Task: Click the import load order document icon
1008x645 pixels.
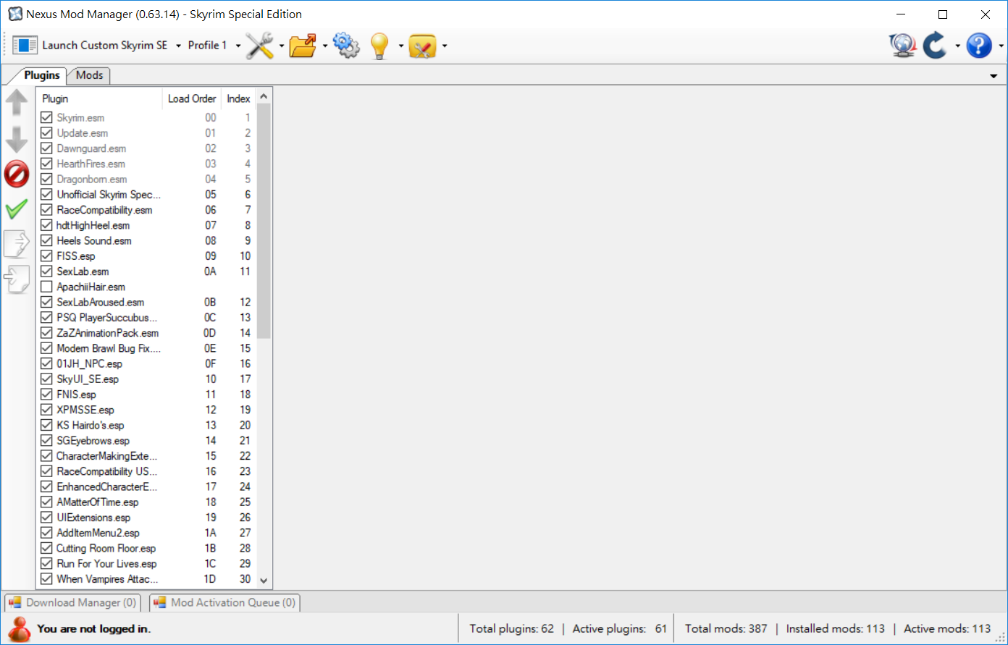Action: pyautogui.click(x=17, y=279)
